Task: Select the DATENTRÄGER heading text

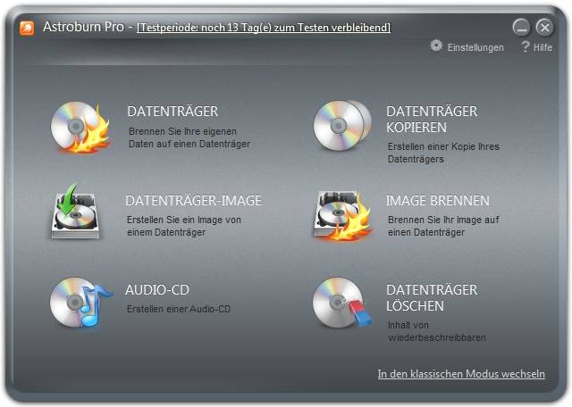Action: click(x=172, y=112)
